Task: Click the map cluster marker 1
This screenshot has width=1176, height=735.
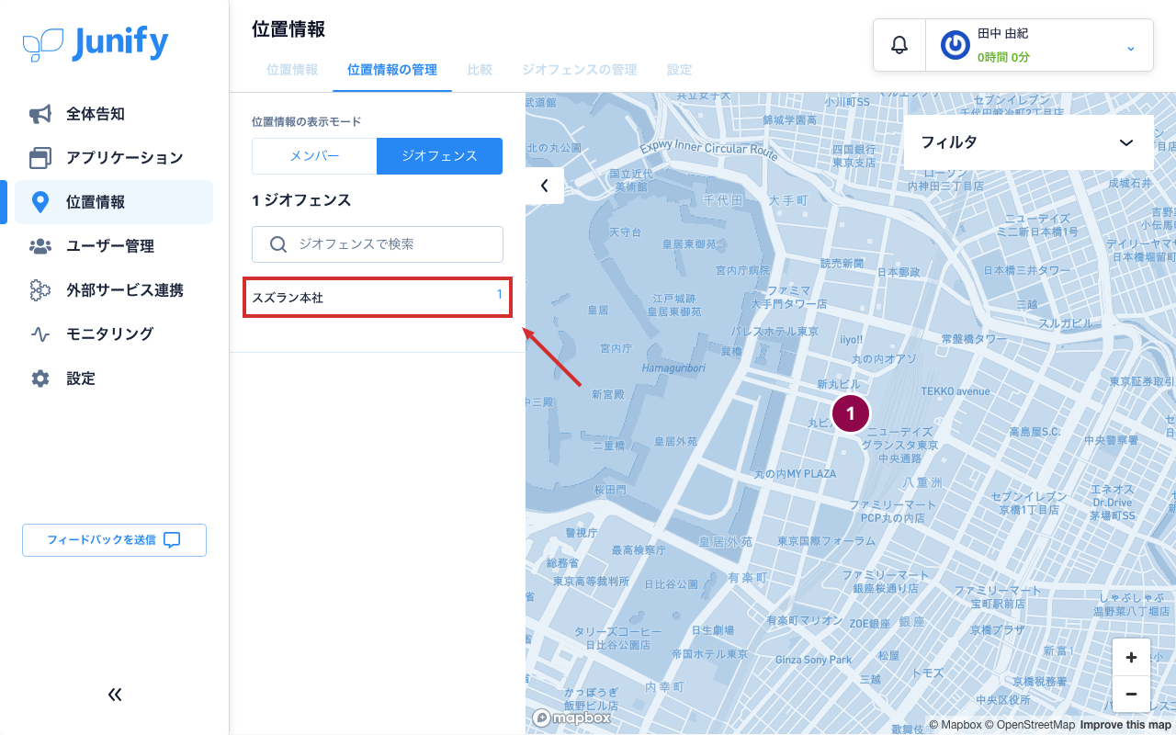Action: pyautogui.click(x=851, y=413)
